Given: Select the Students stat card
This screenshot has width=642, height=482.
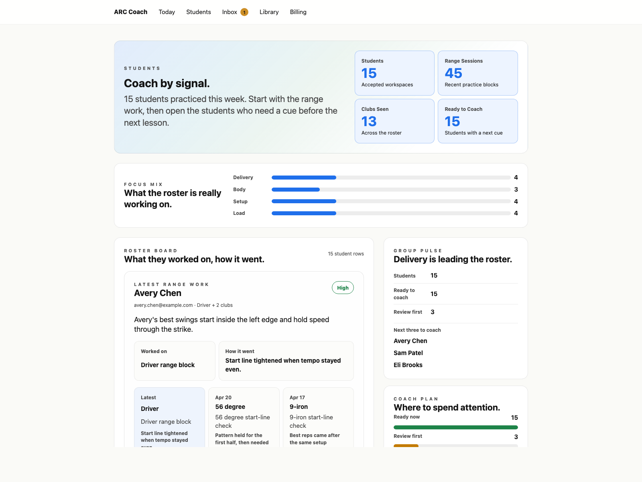Looking at the screenshot, I should pos(394,73).
